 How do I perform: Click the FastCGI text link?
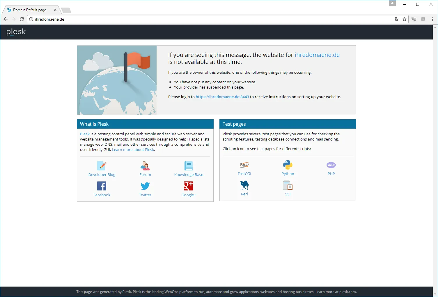244,174
